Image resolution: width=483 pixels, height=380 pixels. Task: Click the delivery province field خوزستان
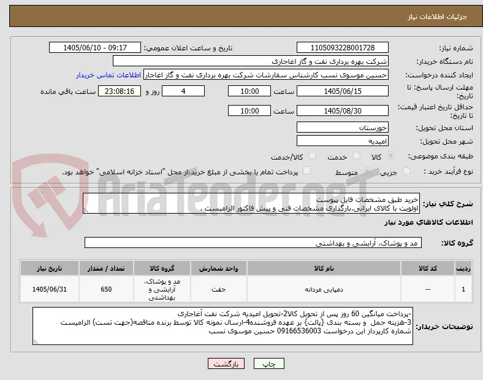343,128
